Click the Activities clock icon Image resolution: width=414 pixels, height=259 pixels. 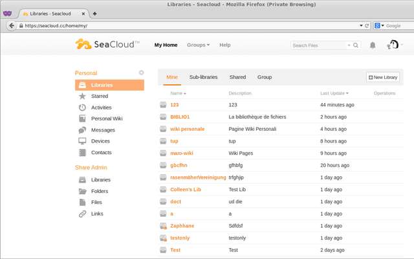click(x=82, y=107)
